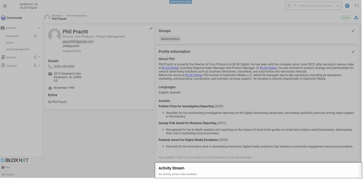Click the Services icon in the sidebar
Viewport: 364px width, 180px height.
pos(3,57)
